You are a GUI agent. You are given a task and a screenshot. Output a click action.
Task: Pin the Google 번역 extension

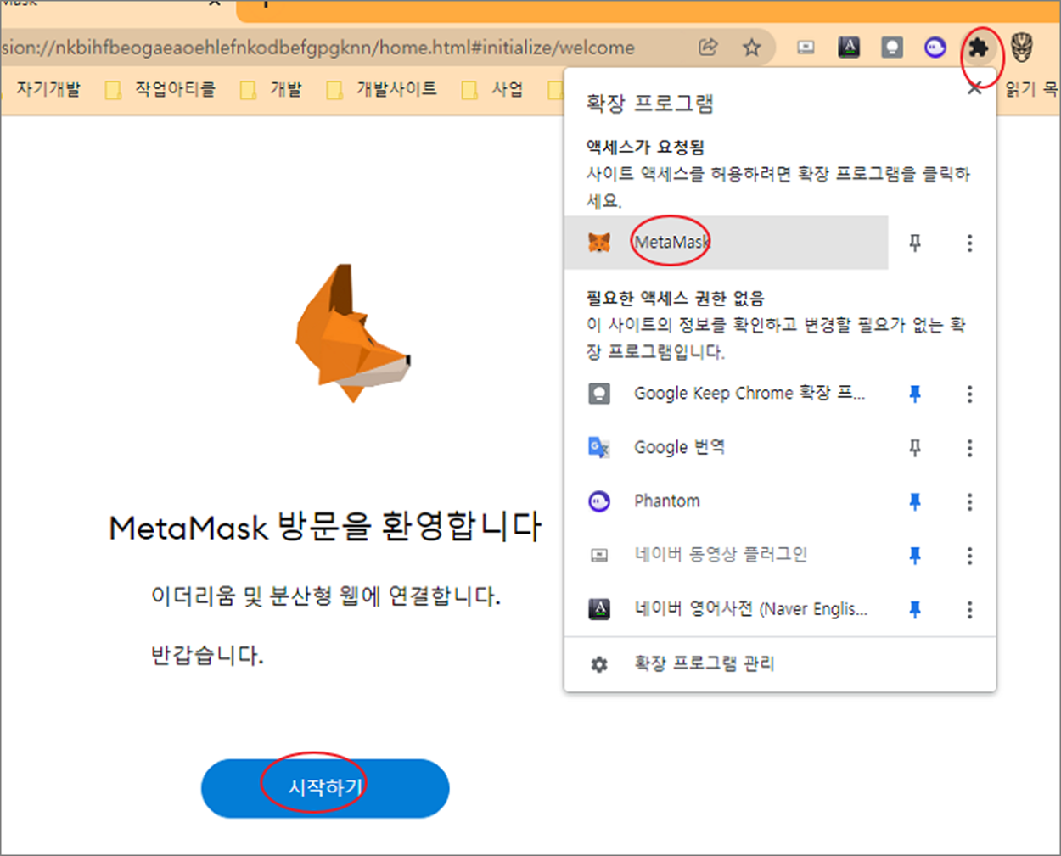[x=915, y=448]
